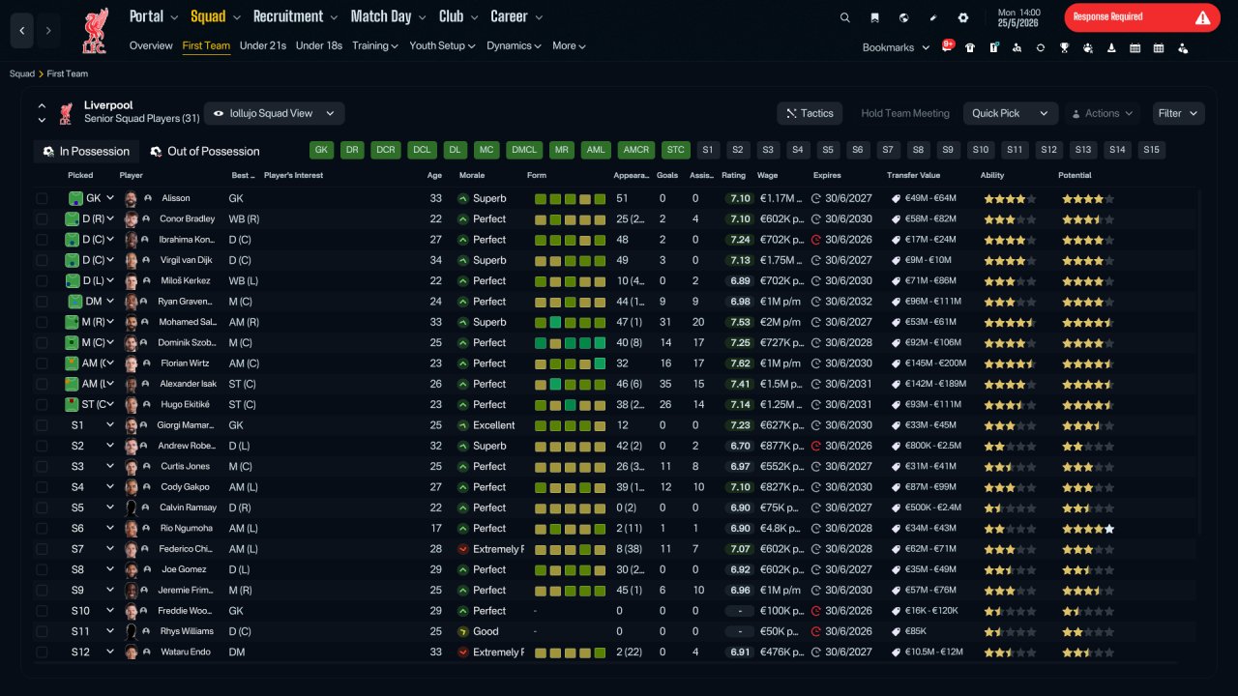This screenshot has width=1238, height=696.
Task: Click the pitch position icon for Alisson
Action: click(x=75, y=198)
